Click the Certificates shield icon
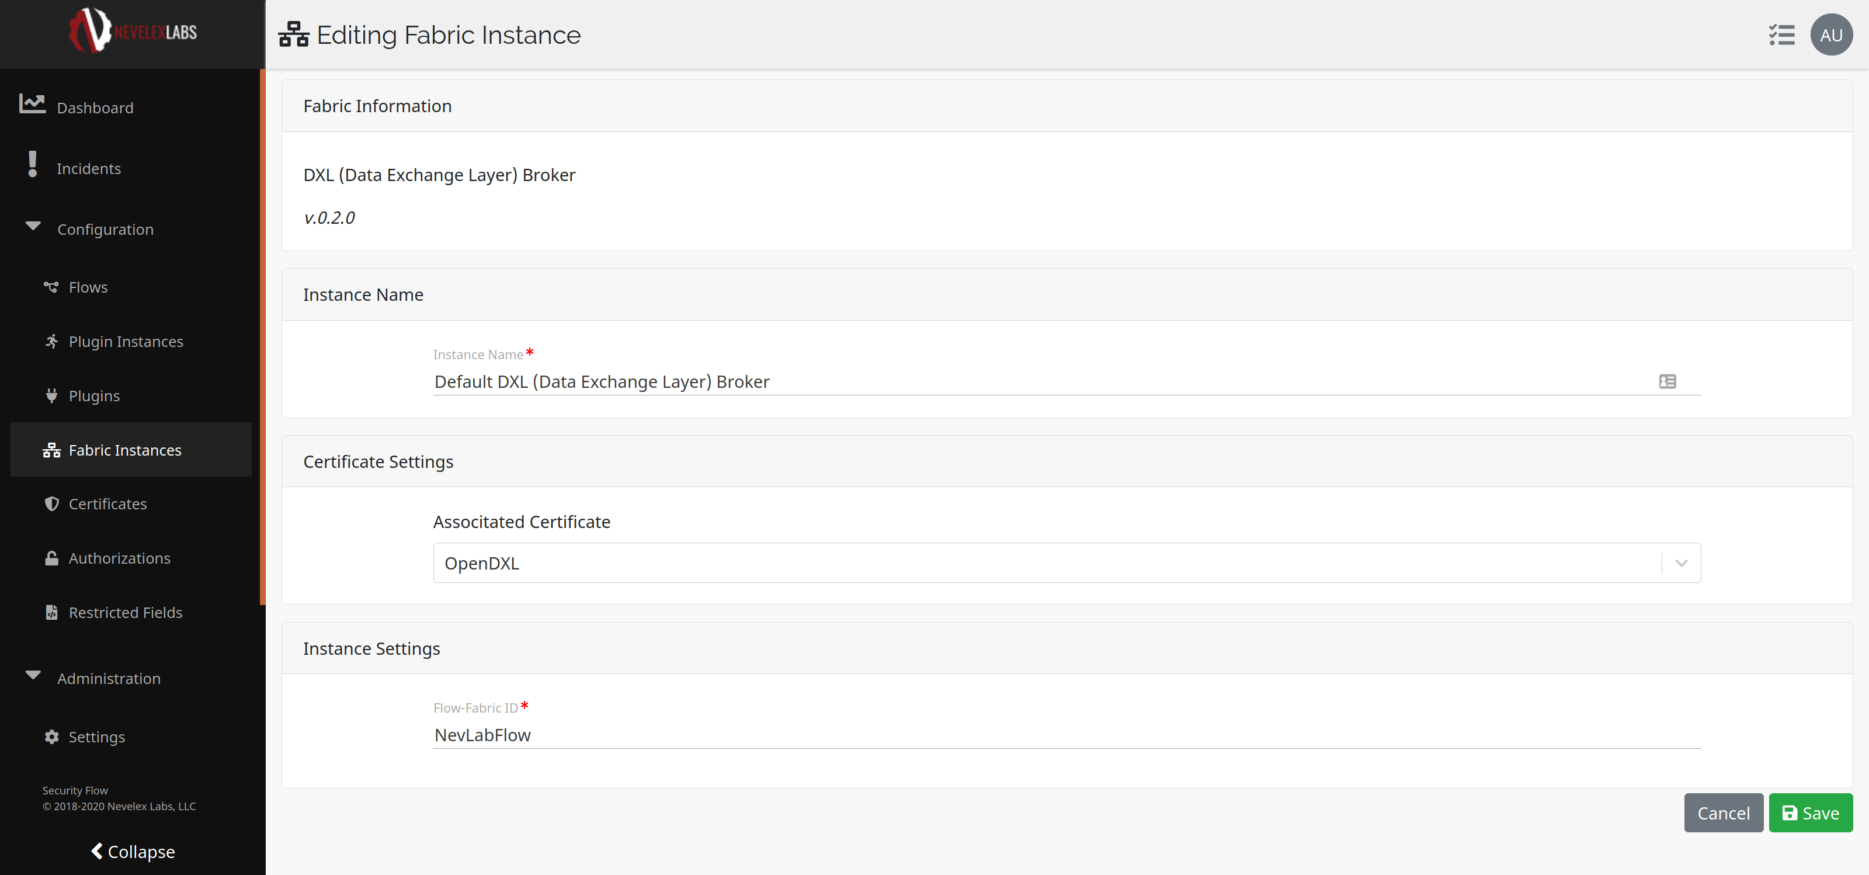The image size is (1869, 875). [x=51, y=504]
